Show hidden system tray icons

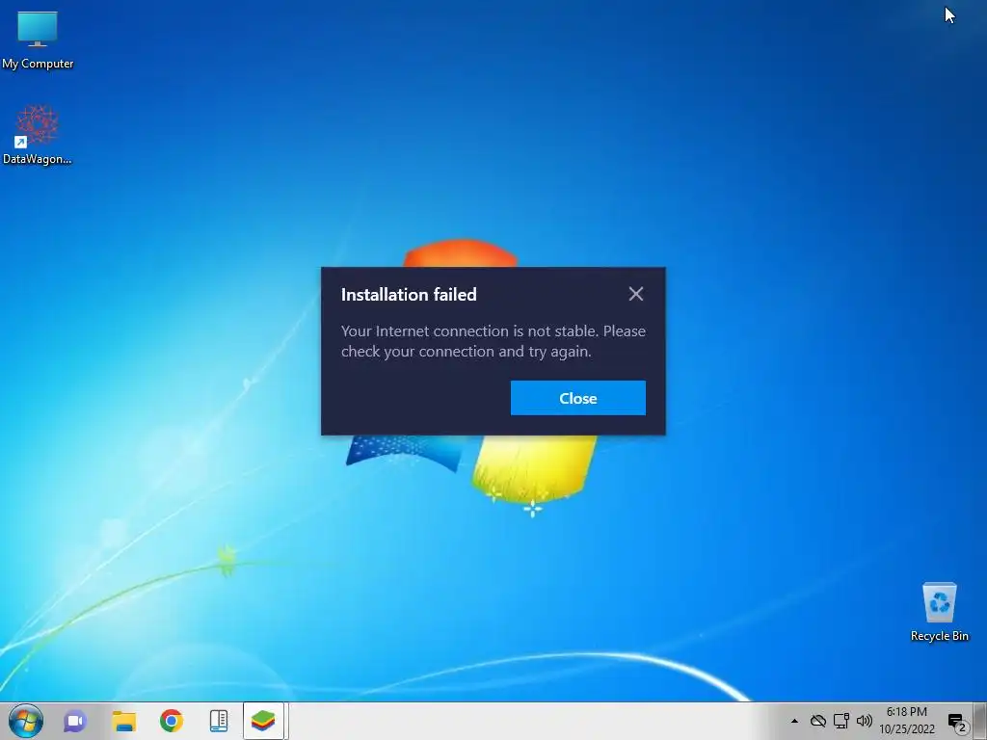click(794, 721)
